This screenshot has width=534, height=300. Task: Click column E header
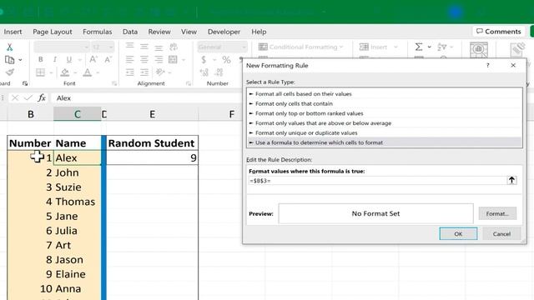coord(152,114)
